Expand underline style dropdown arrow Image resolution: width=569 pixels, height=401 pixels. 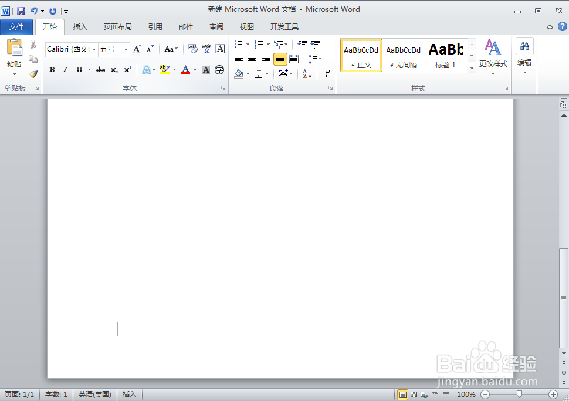[89, 70]
